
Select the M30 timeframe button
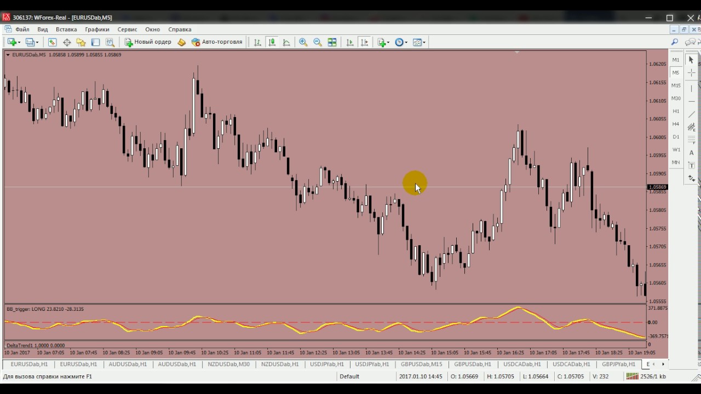(x=676, y=99)
